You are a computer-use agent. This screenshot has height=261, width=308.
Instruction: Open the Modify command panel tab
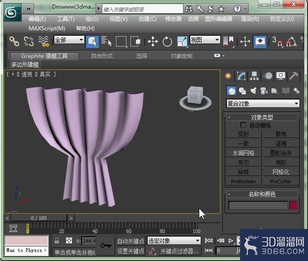[x=241, y=76]
